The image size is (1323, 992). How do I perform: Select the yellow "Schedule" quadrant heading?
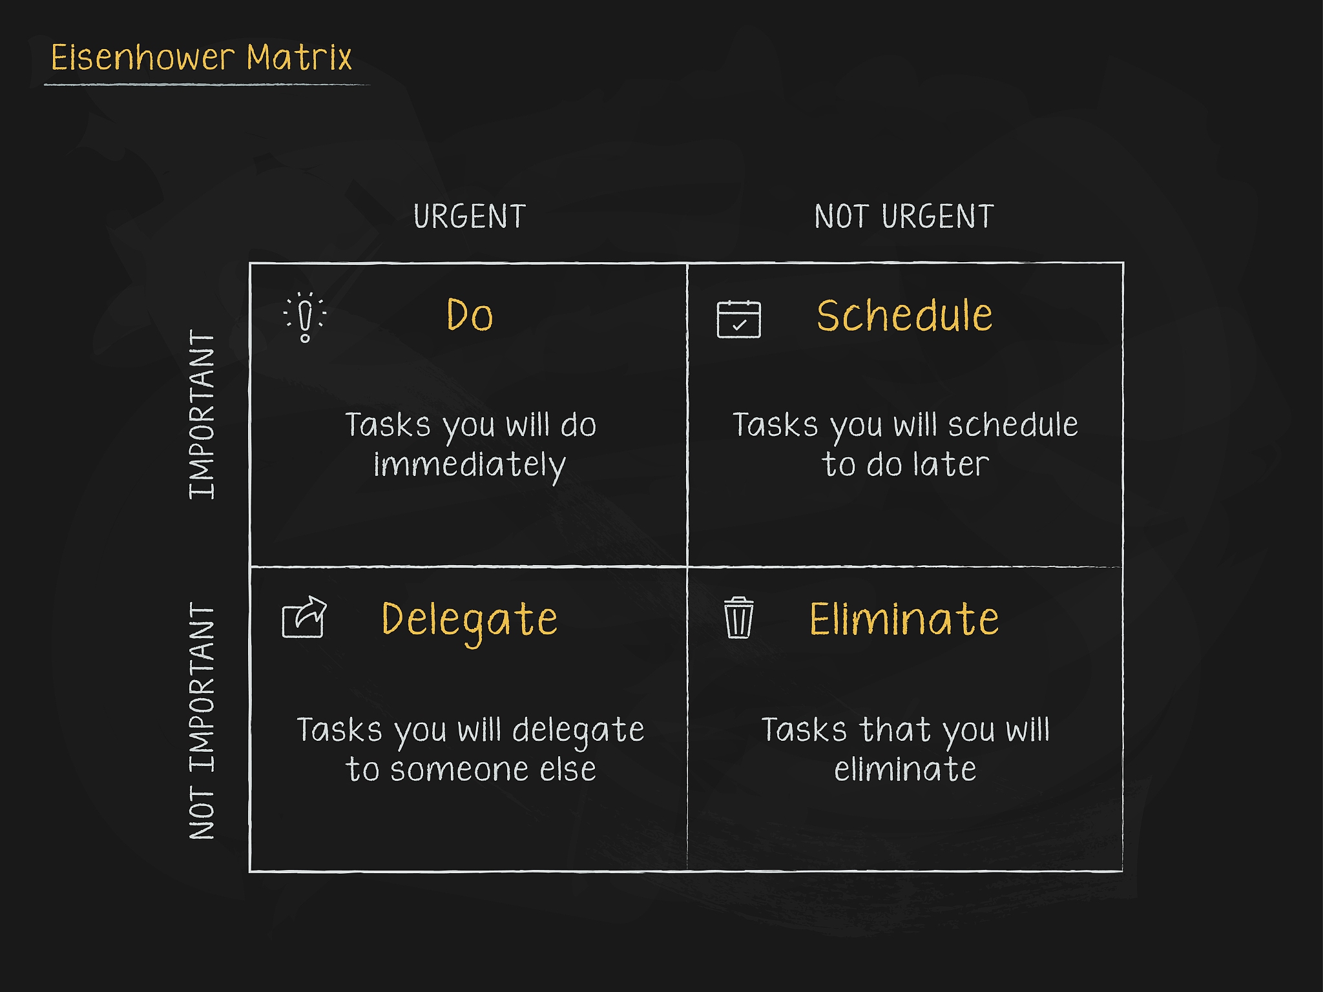click(904, 316)
